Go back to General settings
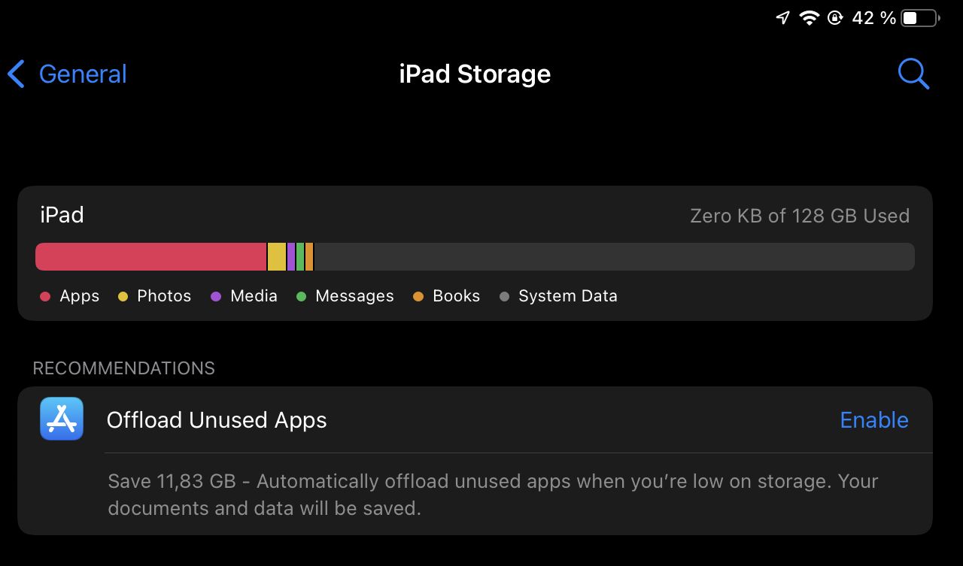The height and width of the screenshot is (566, 963). (82, 74)
